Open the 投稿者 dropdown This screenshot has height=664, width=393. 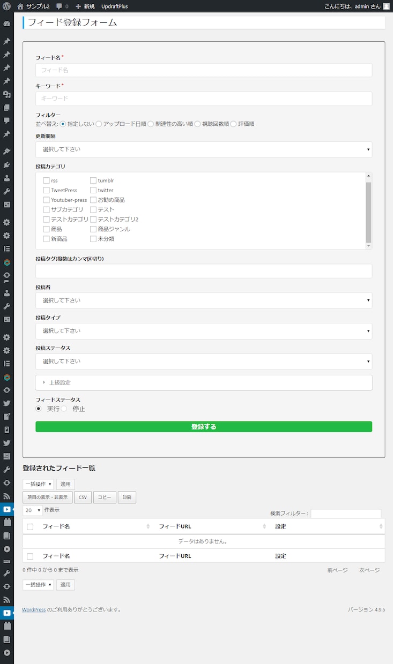(x=204, y=300)
